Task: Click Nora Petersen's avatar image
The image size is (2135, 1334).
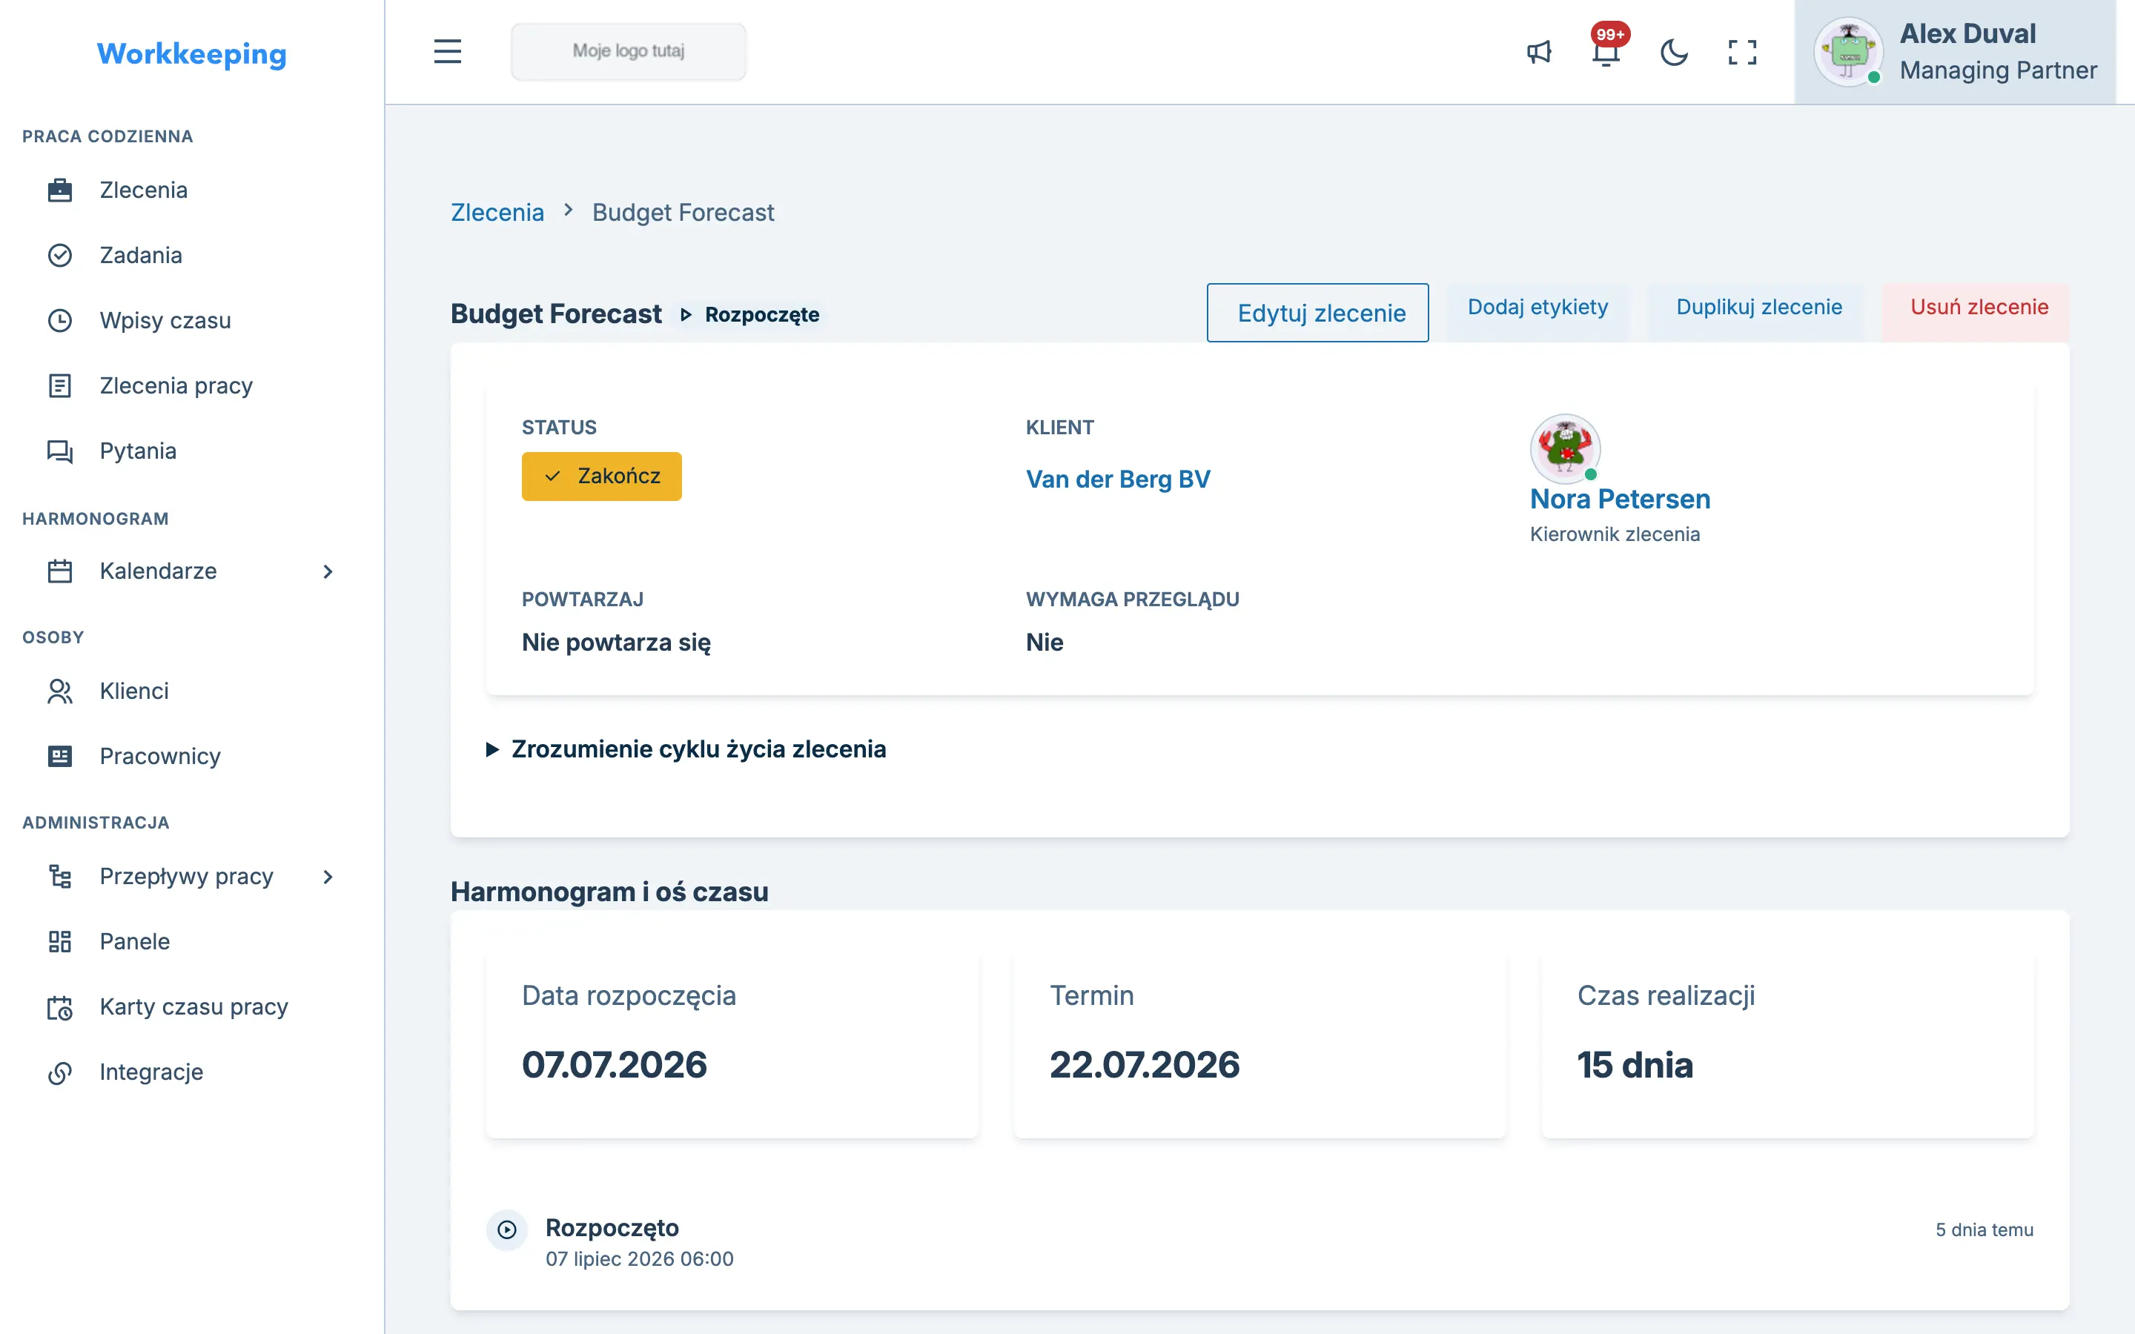Action: [1565, 448]
